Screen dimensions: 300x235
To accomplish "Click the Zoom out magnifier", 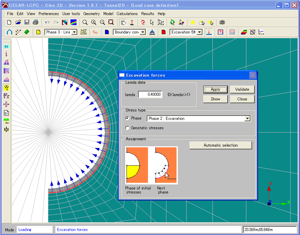I will click(103, 22).
